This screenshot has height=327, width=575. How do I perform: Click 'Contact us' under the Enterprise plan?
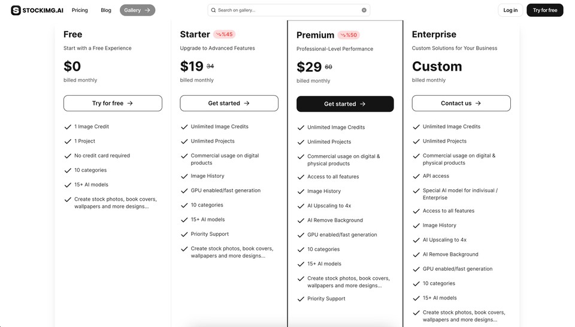point(461,104)
